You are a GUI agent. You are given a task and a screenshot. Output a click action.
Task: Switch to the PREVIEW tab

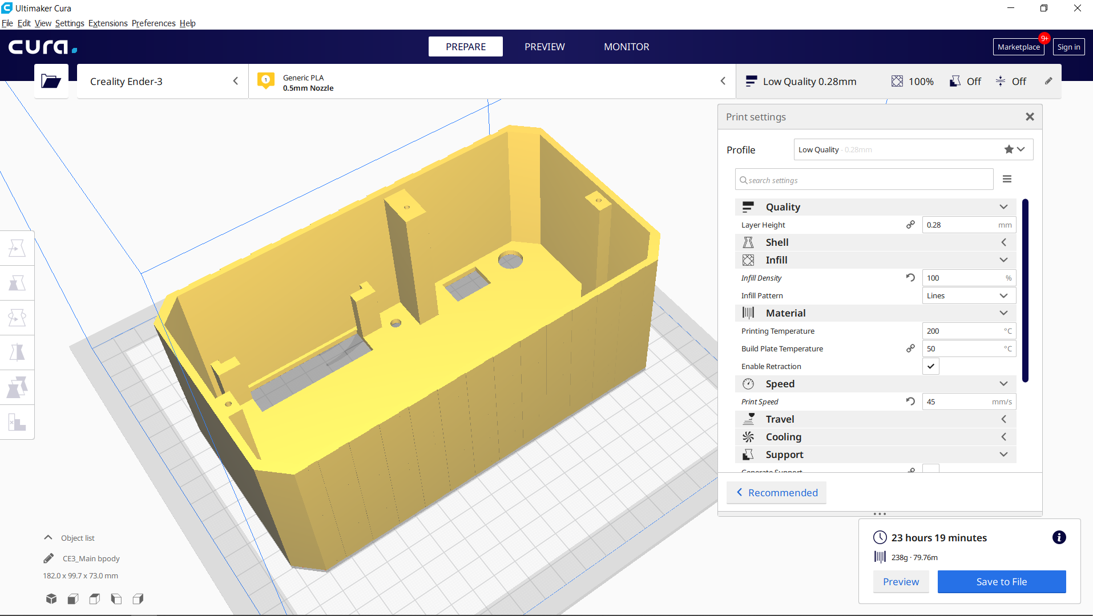tap(545, 47)
